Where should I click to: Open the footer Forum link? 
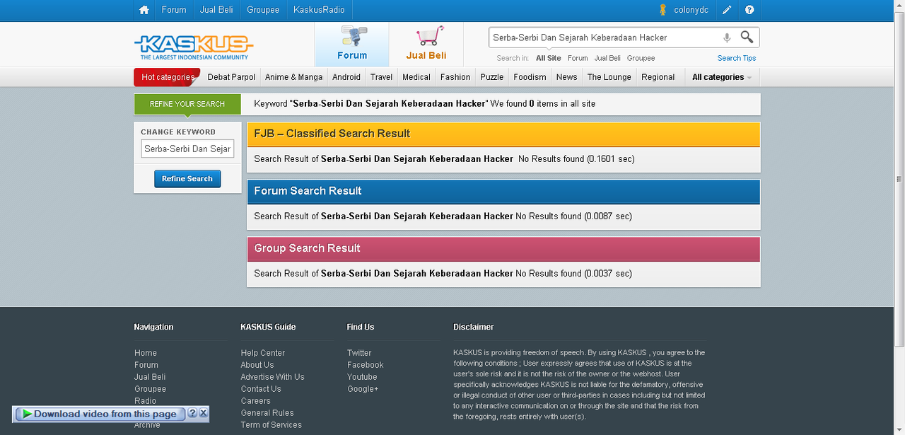(146, 365)
